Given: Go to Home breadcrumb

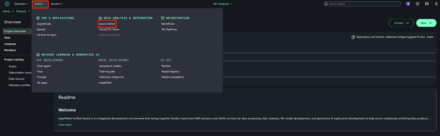Looking at the screenshot, I should pos(6,11).
